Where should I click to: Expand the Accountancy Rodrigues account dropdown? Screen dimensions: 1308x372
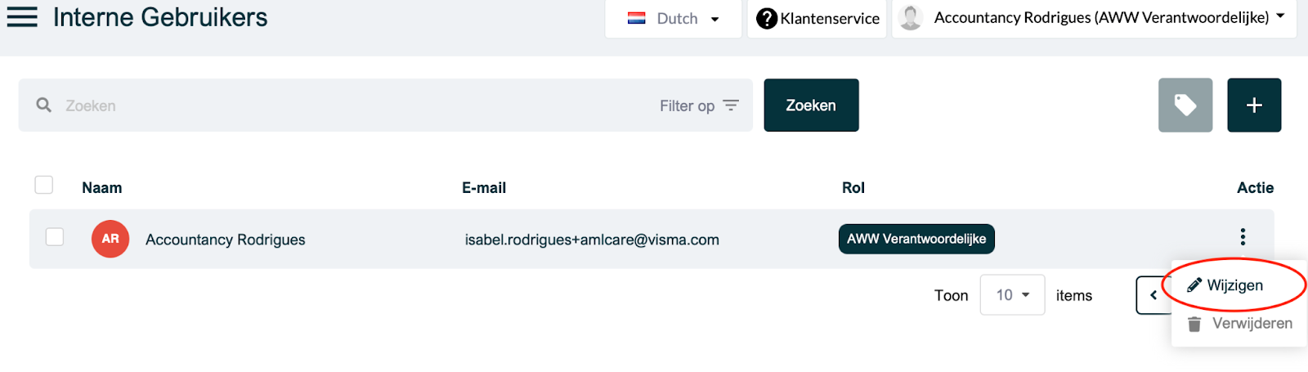pyautogui.click(x=1095, y=17)
